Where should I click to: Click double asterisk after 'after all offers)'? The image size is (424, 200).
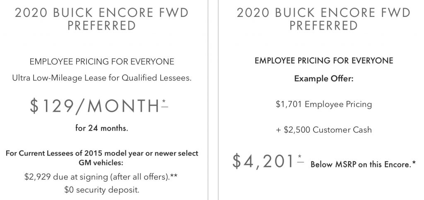pyautogui.click(x=174, y=176)
